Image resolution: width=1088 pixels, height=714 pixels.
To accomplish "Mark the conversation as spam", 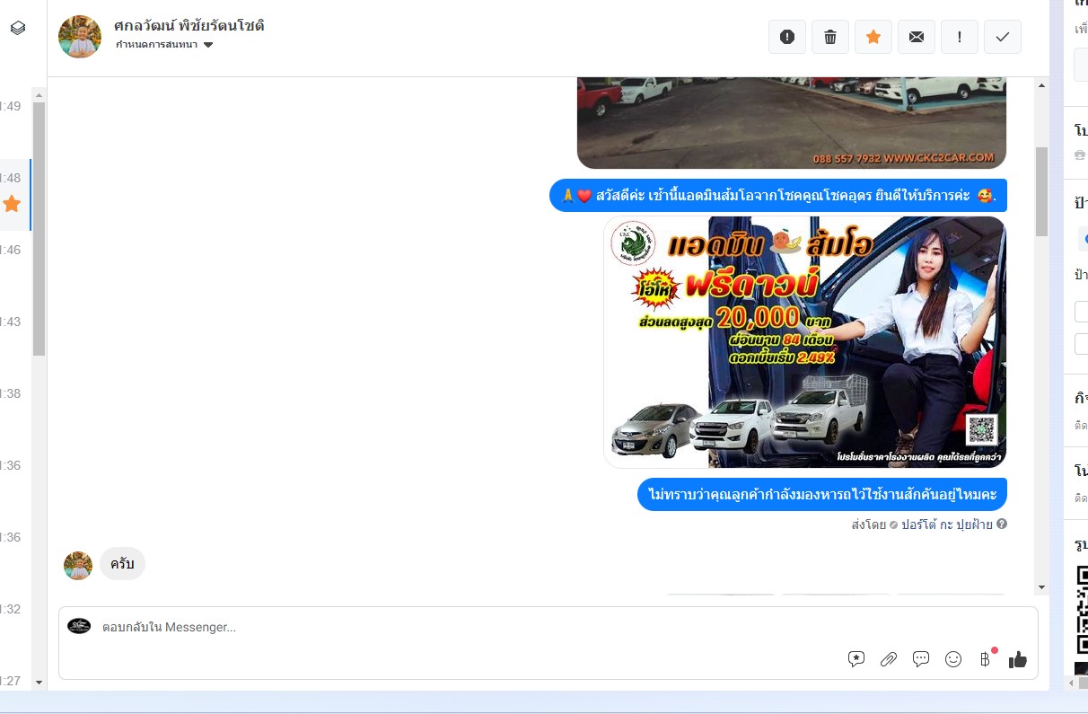I will point(787,37).
